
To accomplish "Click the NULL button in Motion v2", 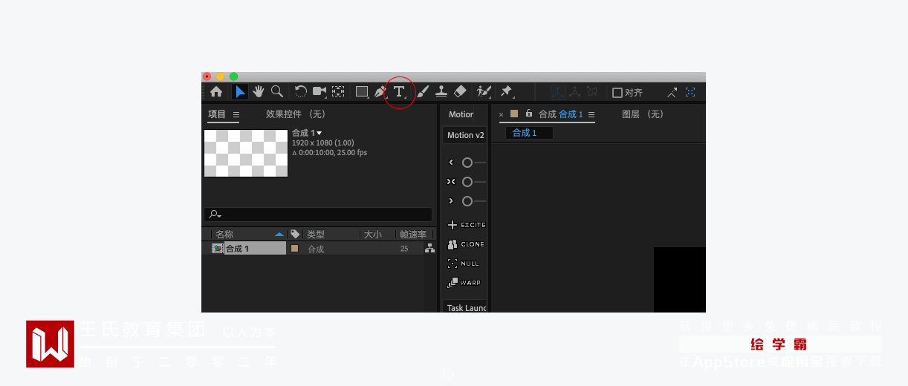I will click(x=464, y=264).
